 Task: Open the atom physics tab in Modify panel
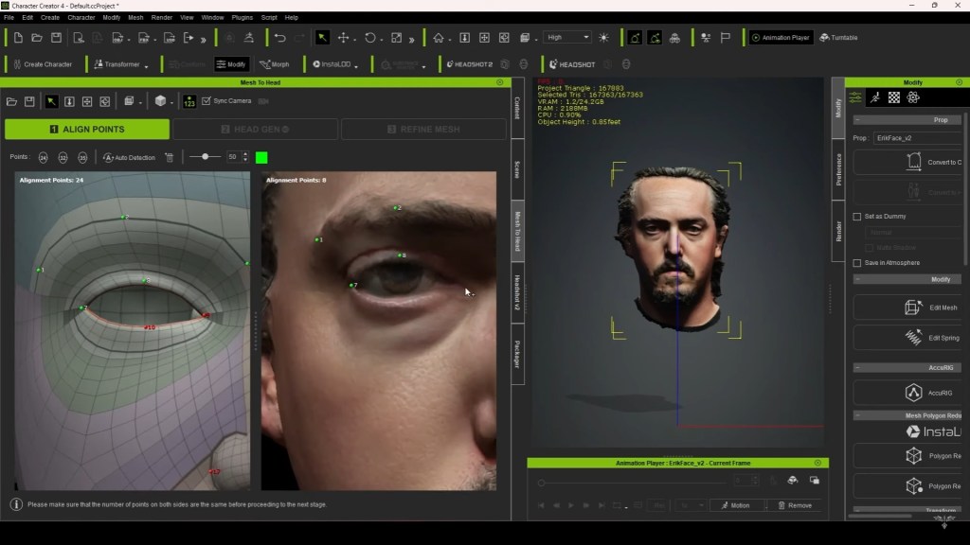tap(913, 97)
